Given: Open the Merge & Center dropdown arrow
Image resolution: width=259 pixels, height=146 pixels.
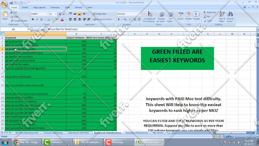Looking at the screenshot, I should click(x=114, y=19).
